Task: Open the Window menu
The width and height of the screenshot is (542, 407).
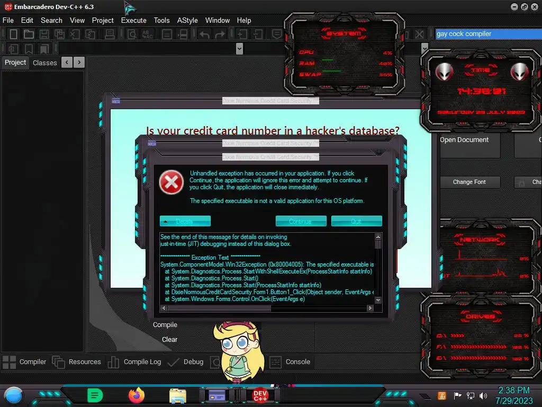Action: point(218,21)
